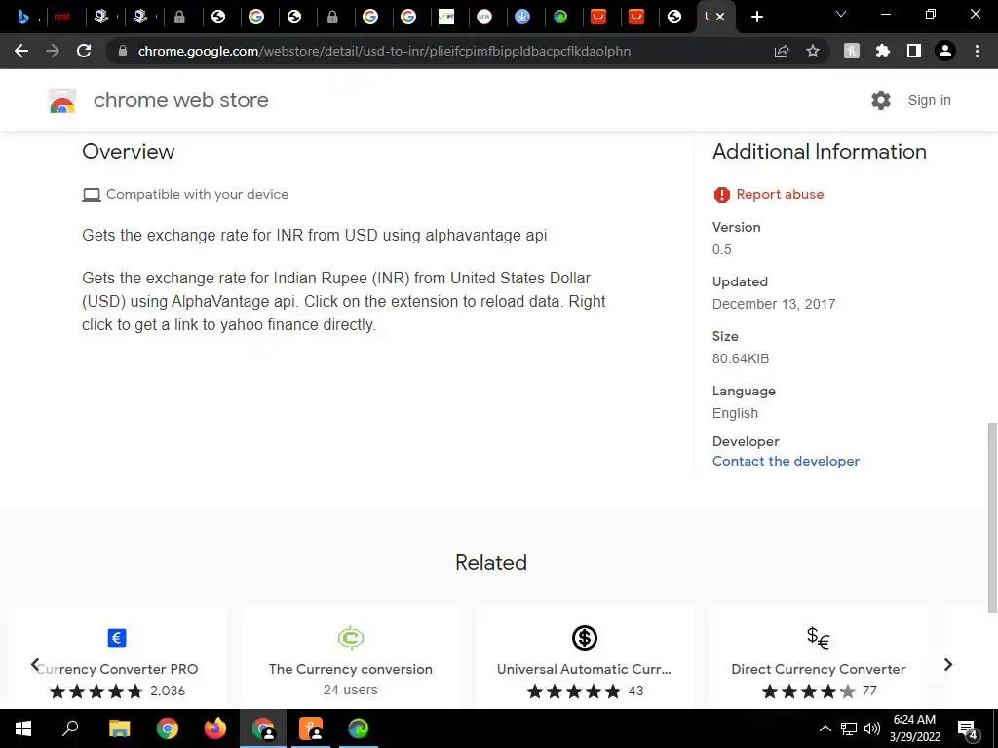Open the Chrome profile avatar menu

click(x=945, y=51)
